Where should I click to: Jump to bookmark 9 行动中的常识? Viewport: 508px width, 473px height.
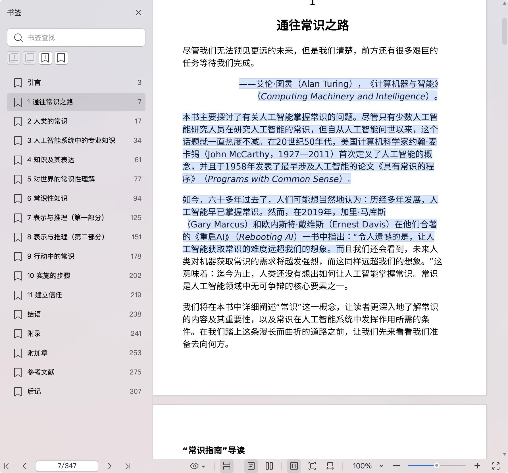pyautogui.click(x=76, y=256)
